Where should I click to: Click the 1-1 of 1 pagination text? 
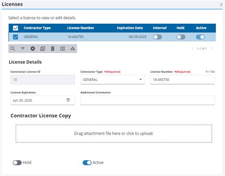tap(202, 49)
